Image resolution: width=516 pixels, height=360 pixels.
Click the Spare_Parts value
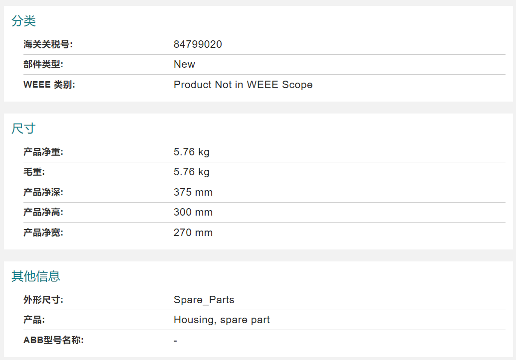click(204, 300)
